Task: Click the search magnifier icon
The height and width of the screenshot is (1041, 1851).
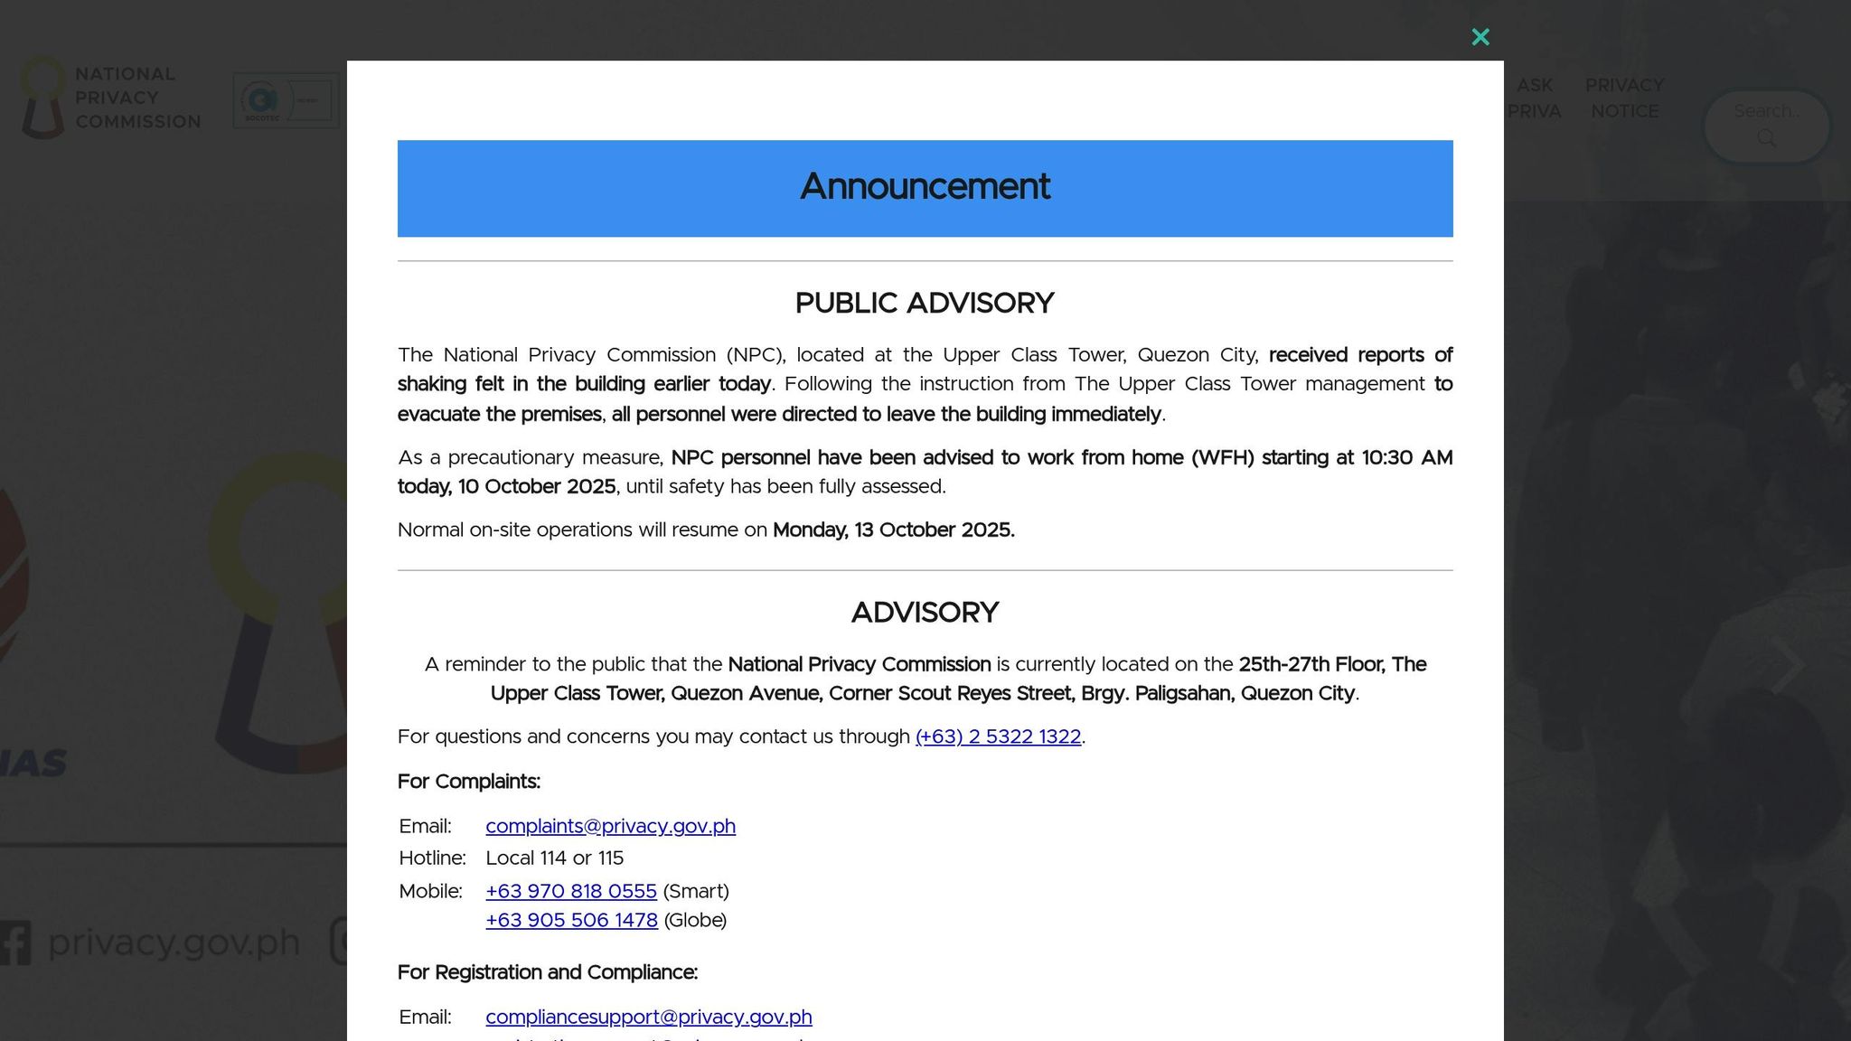Action: (x=1766, y=138)
